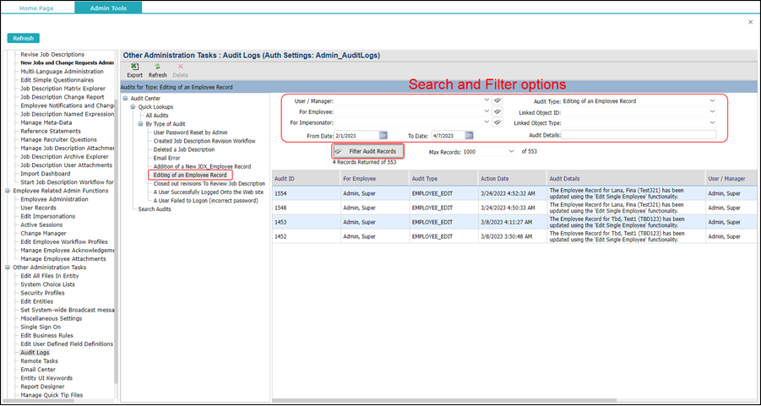This screenshot has width=761, height=406.
Task: Collapse the Audit Center tree node
Action: (126, 99)
